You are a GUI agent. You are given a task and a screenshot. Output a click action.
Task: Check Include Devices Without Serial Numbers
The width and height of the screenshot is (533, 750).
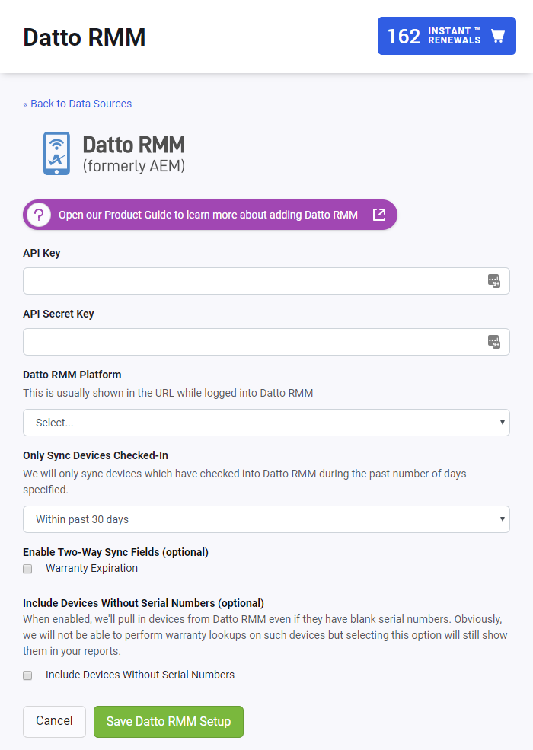pyautogui.click(x=27, y=675)
